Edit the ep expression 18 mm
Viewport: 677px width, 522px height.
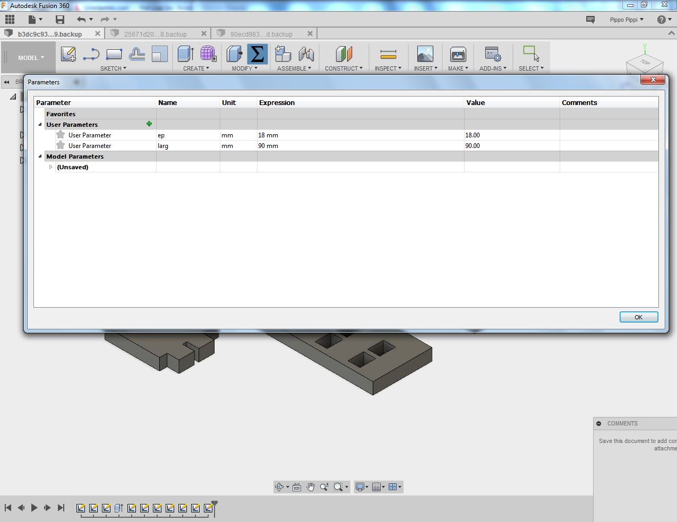[x=361, y=135]
